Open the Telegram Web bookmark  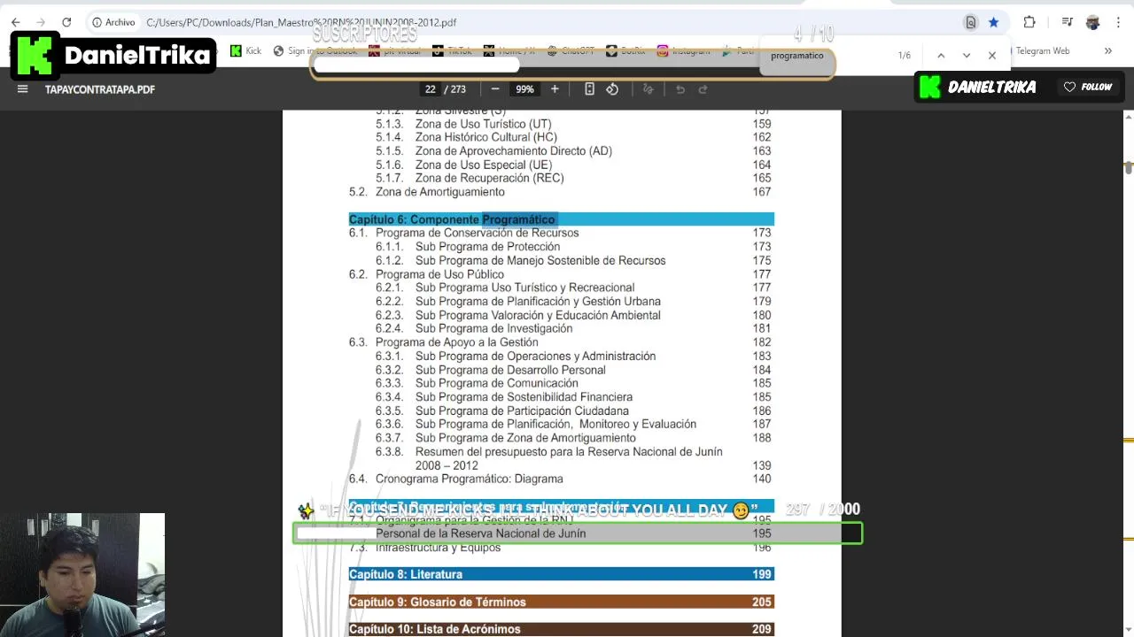pos(1043,51)
